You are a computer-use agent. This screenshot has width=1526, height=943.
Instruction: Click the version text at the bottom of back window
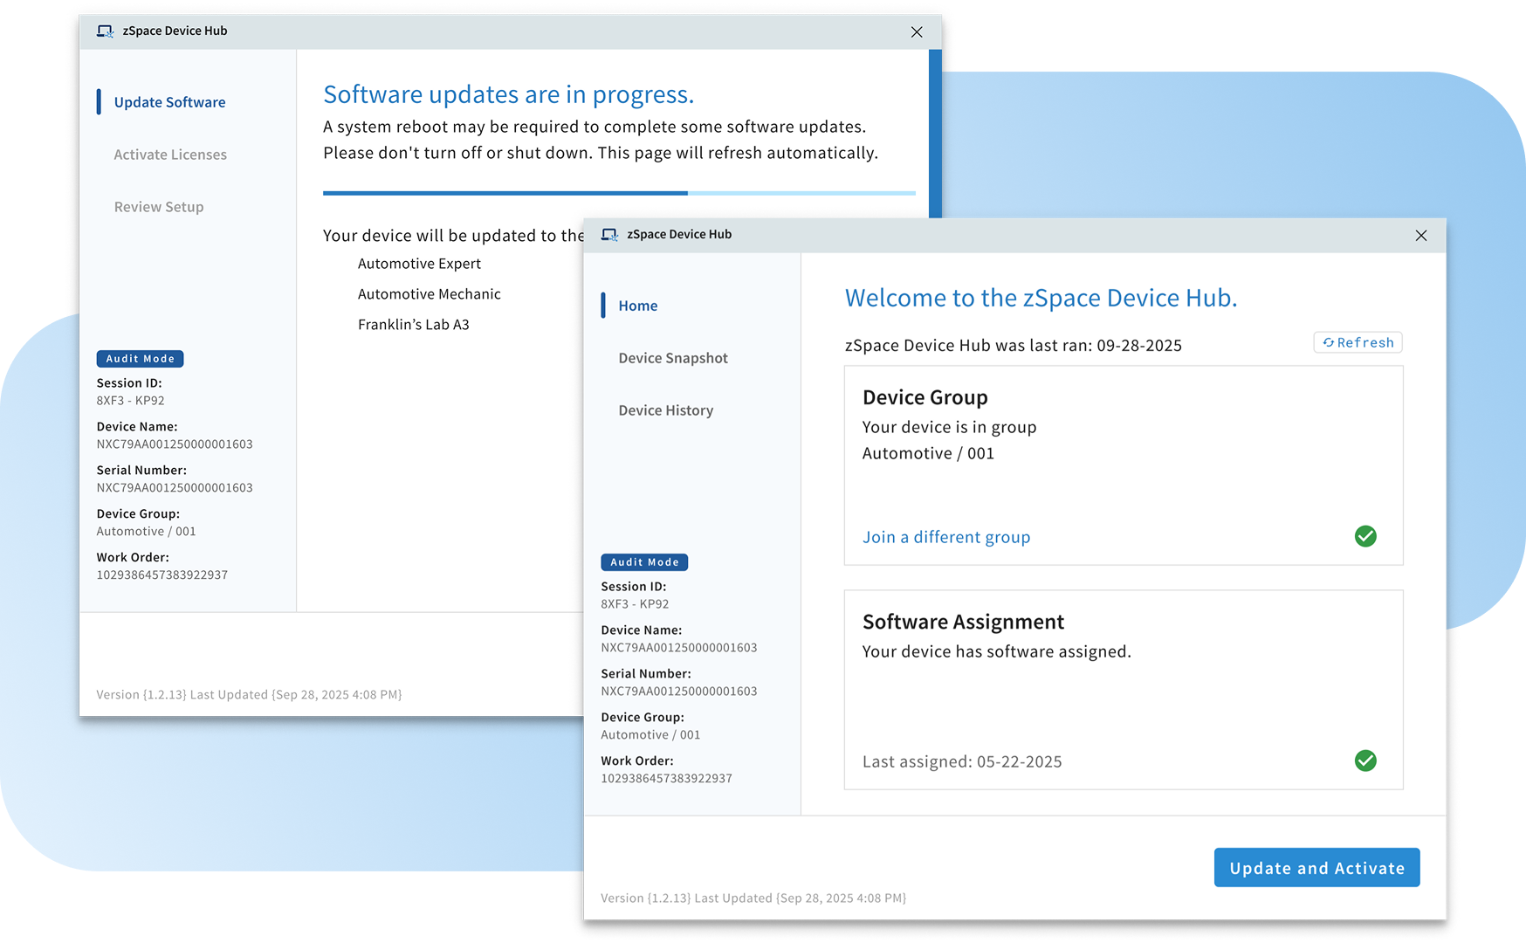coord(249,694)
